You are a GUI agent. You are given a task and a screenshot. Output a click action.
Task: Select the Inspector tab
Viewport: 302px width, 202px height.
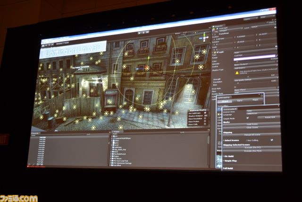point(218,26)
